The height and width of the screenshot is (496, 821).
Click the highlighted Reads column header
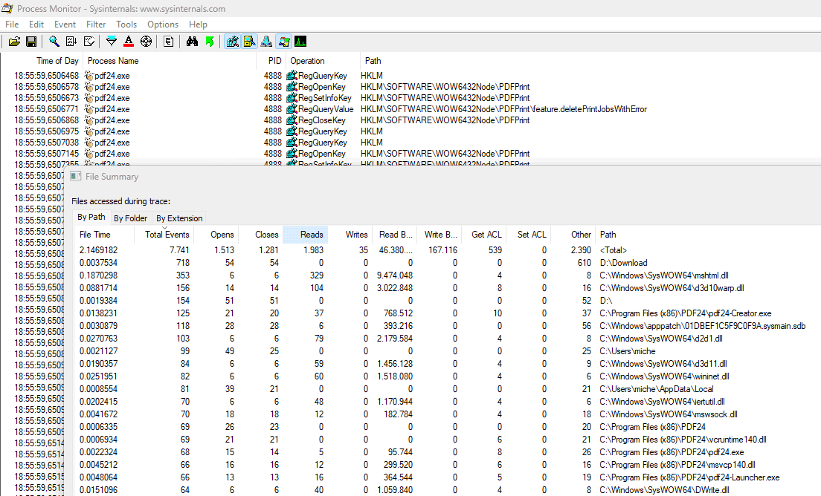305,235
